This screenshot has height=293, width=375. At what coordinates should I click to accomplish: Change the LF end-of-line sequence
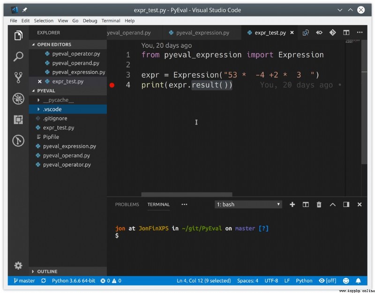pos(287,280)
